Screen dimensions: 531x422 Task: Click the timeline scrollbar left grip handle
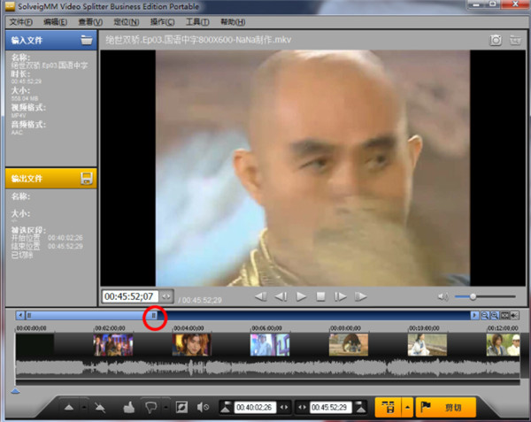click(x=29, y=316)
